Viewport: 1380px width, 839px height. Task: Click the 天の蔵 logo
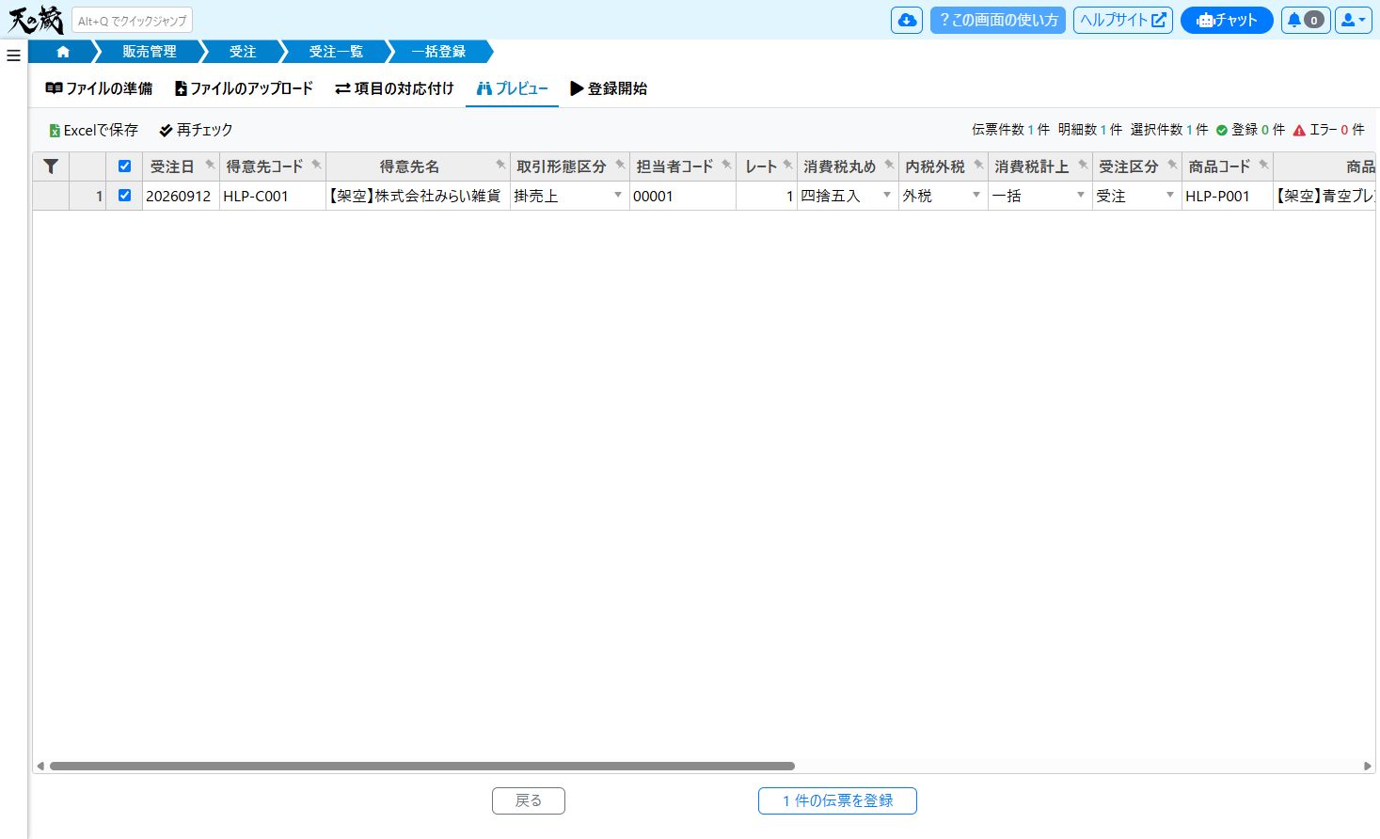tap(36, 20)
